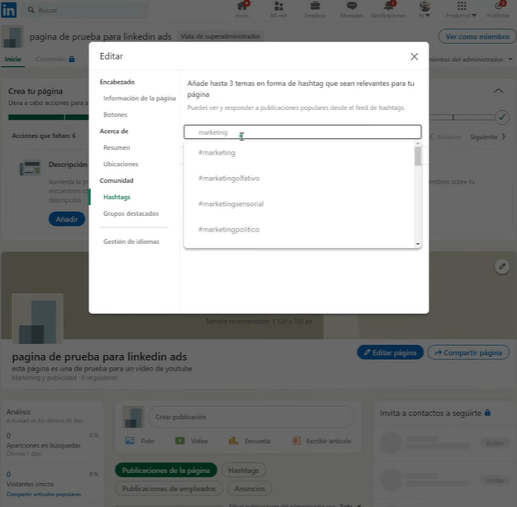Image resolution: width=517 pixels, height=507 pixels.
Task: Open Compartir artículos populares link
Action: point(44,494)
